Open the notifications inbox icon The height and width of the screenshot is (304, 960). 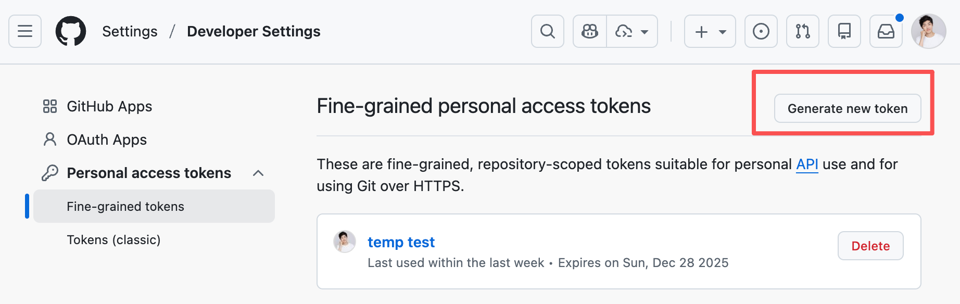[886, 31]
